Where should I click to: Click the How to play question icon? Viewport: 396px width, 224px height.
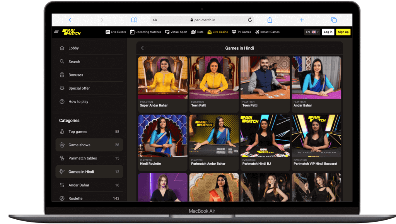tap(62, 101)
